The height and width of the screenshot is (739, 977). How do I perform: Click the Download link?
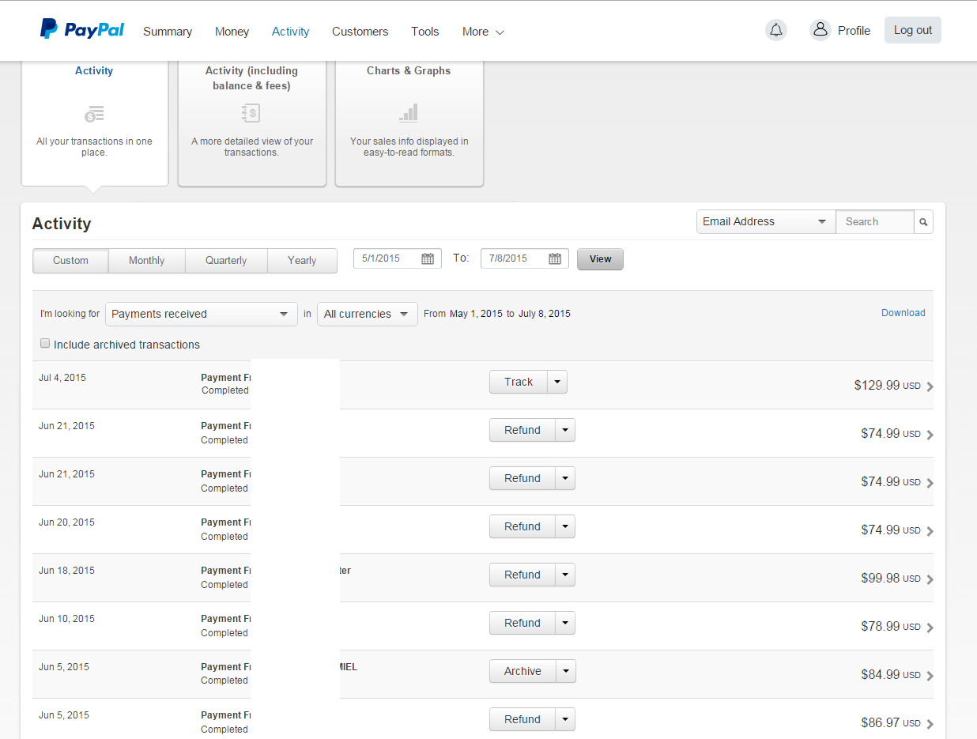click(903, 313)
